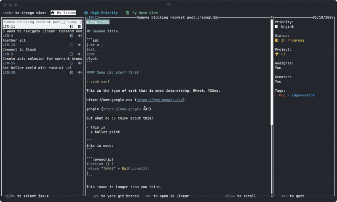Click 'This issue is longer than you think.' line
This screenshot has height=202, width=337.
pyautogui.click(x=124, y=187)
